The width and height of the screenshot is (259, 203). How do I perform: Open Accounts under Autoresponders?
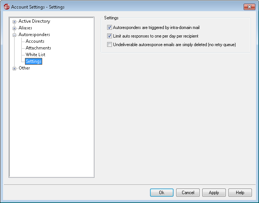35,41
